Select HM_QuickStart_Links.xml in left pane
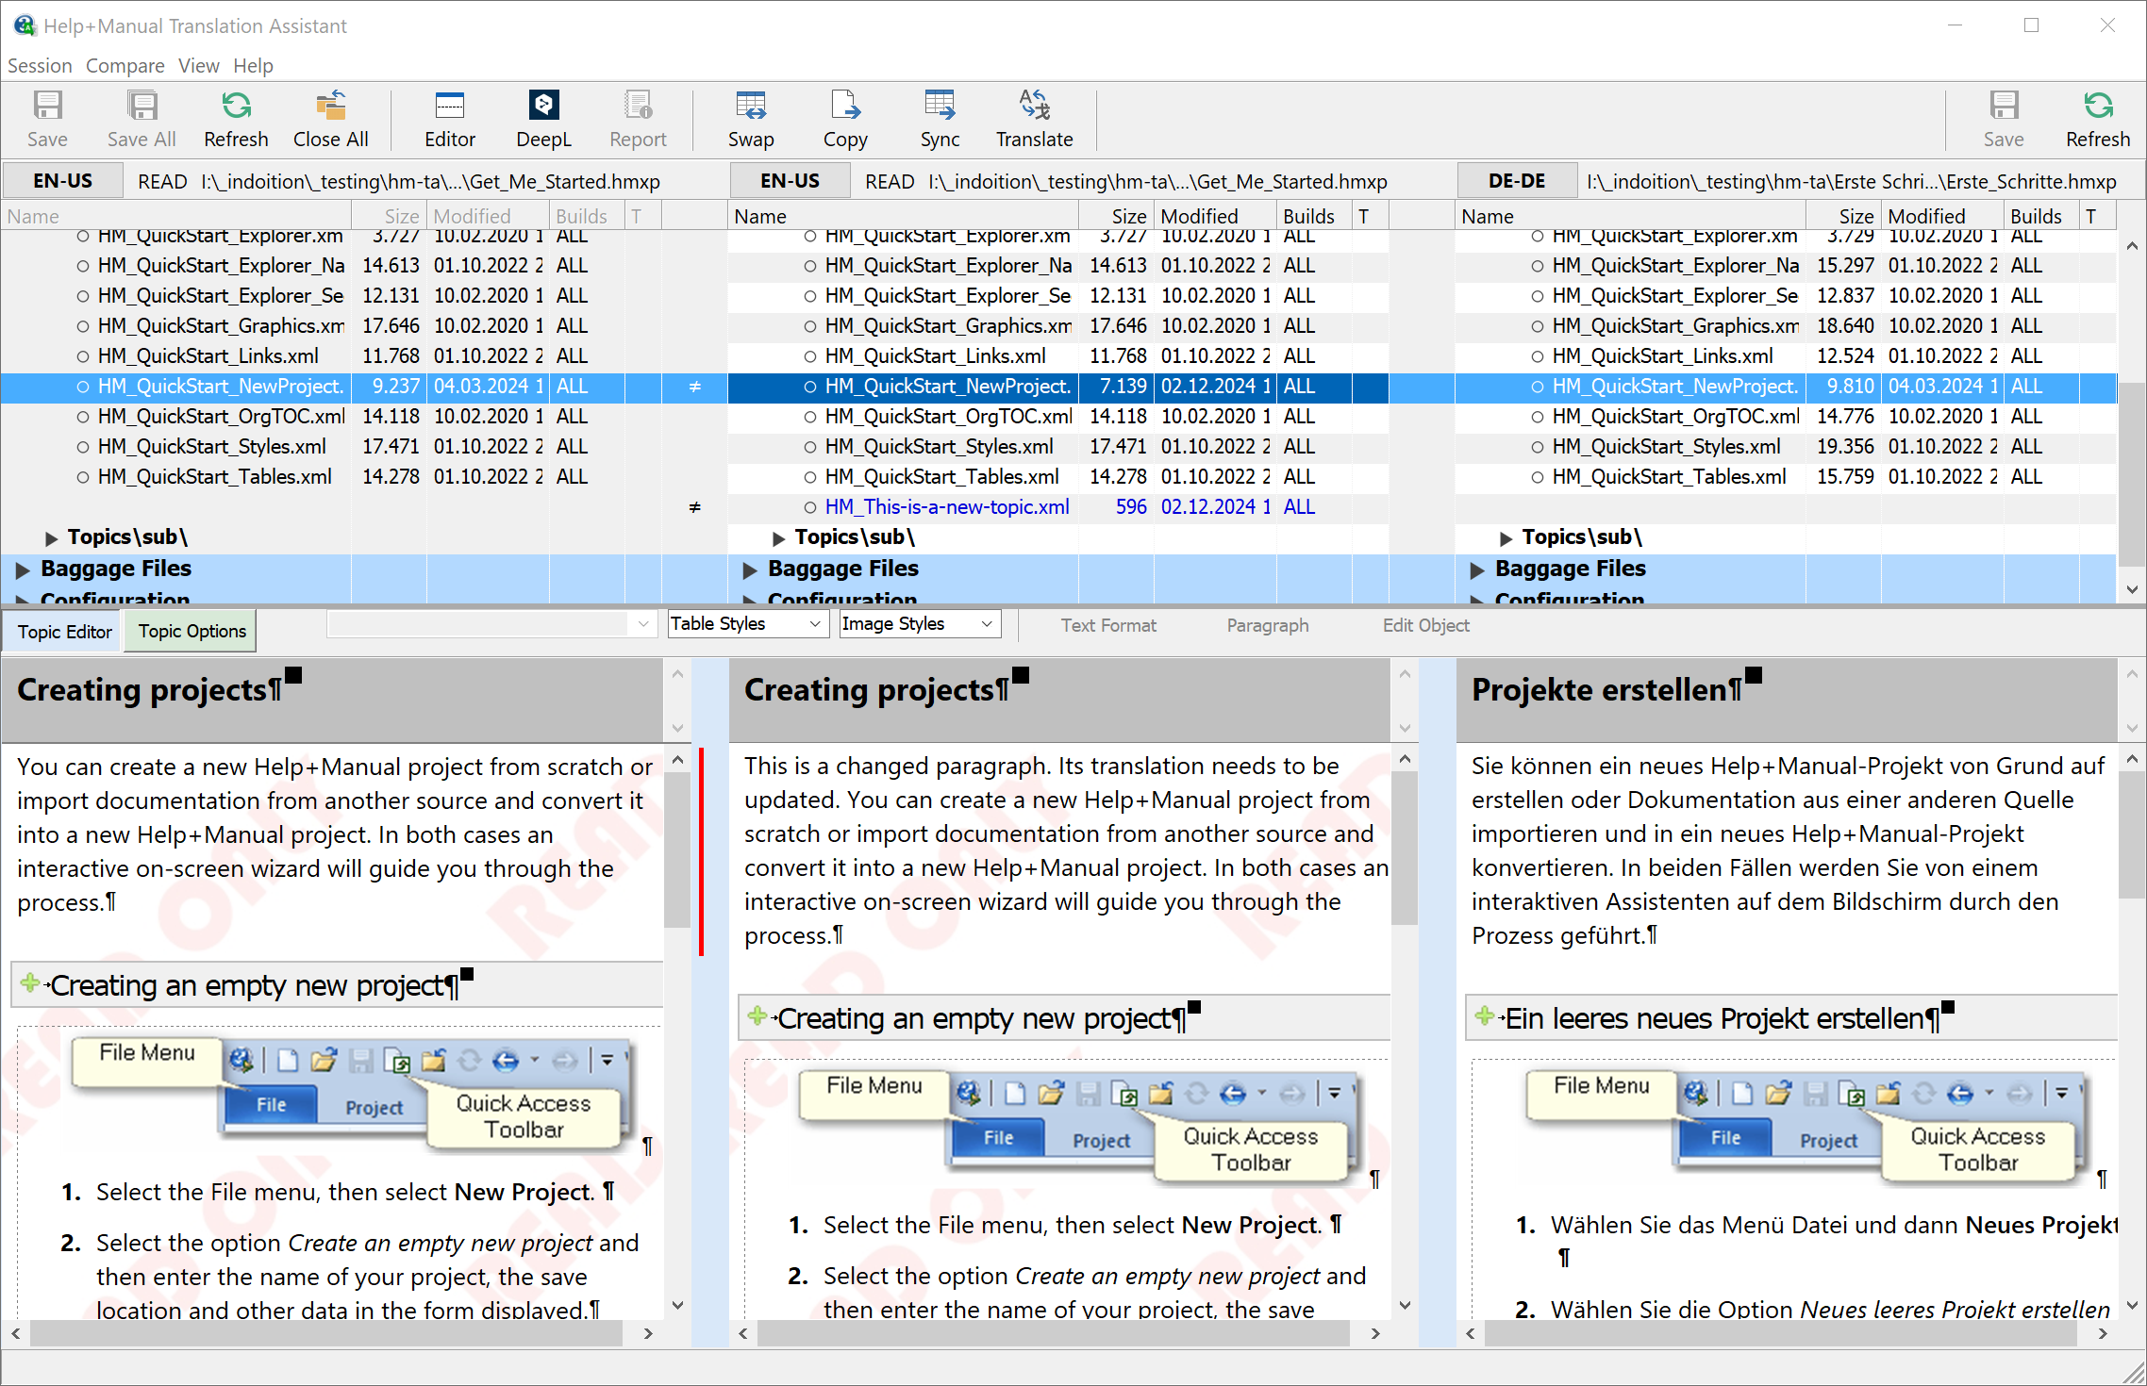Viewport: 2147px width, 1386px height. [x=208, y=356]
